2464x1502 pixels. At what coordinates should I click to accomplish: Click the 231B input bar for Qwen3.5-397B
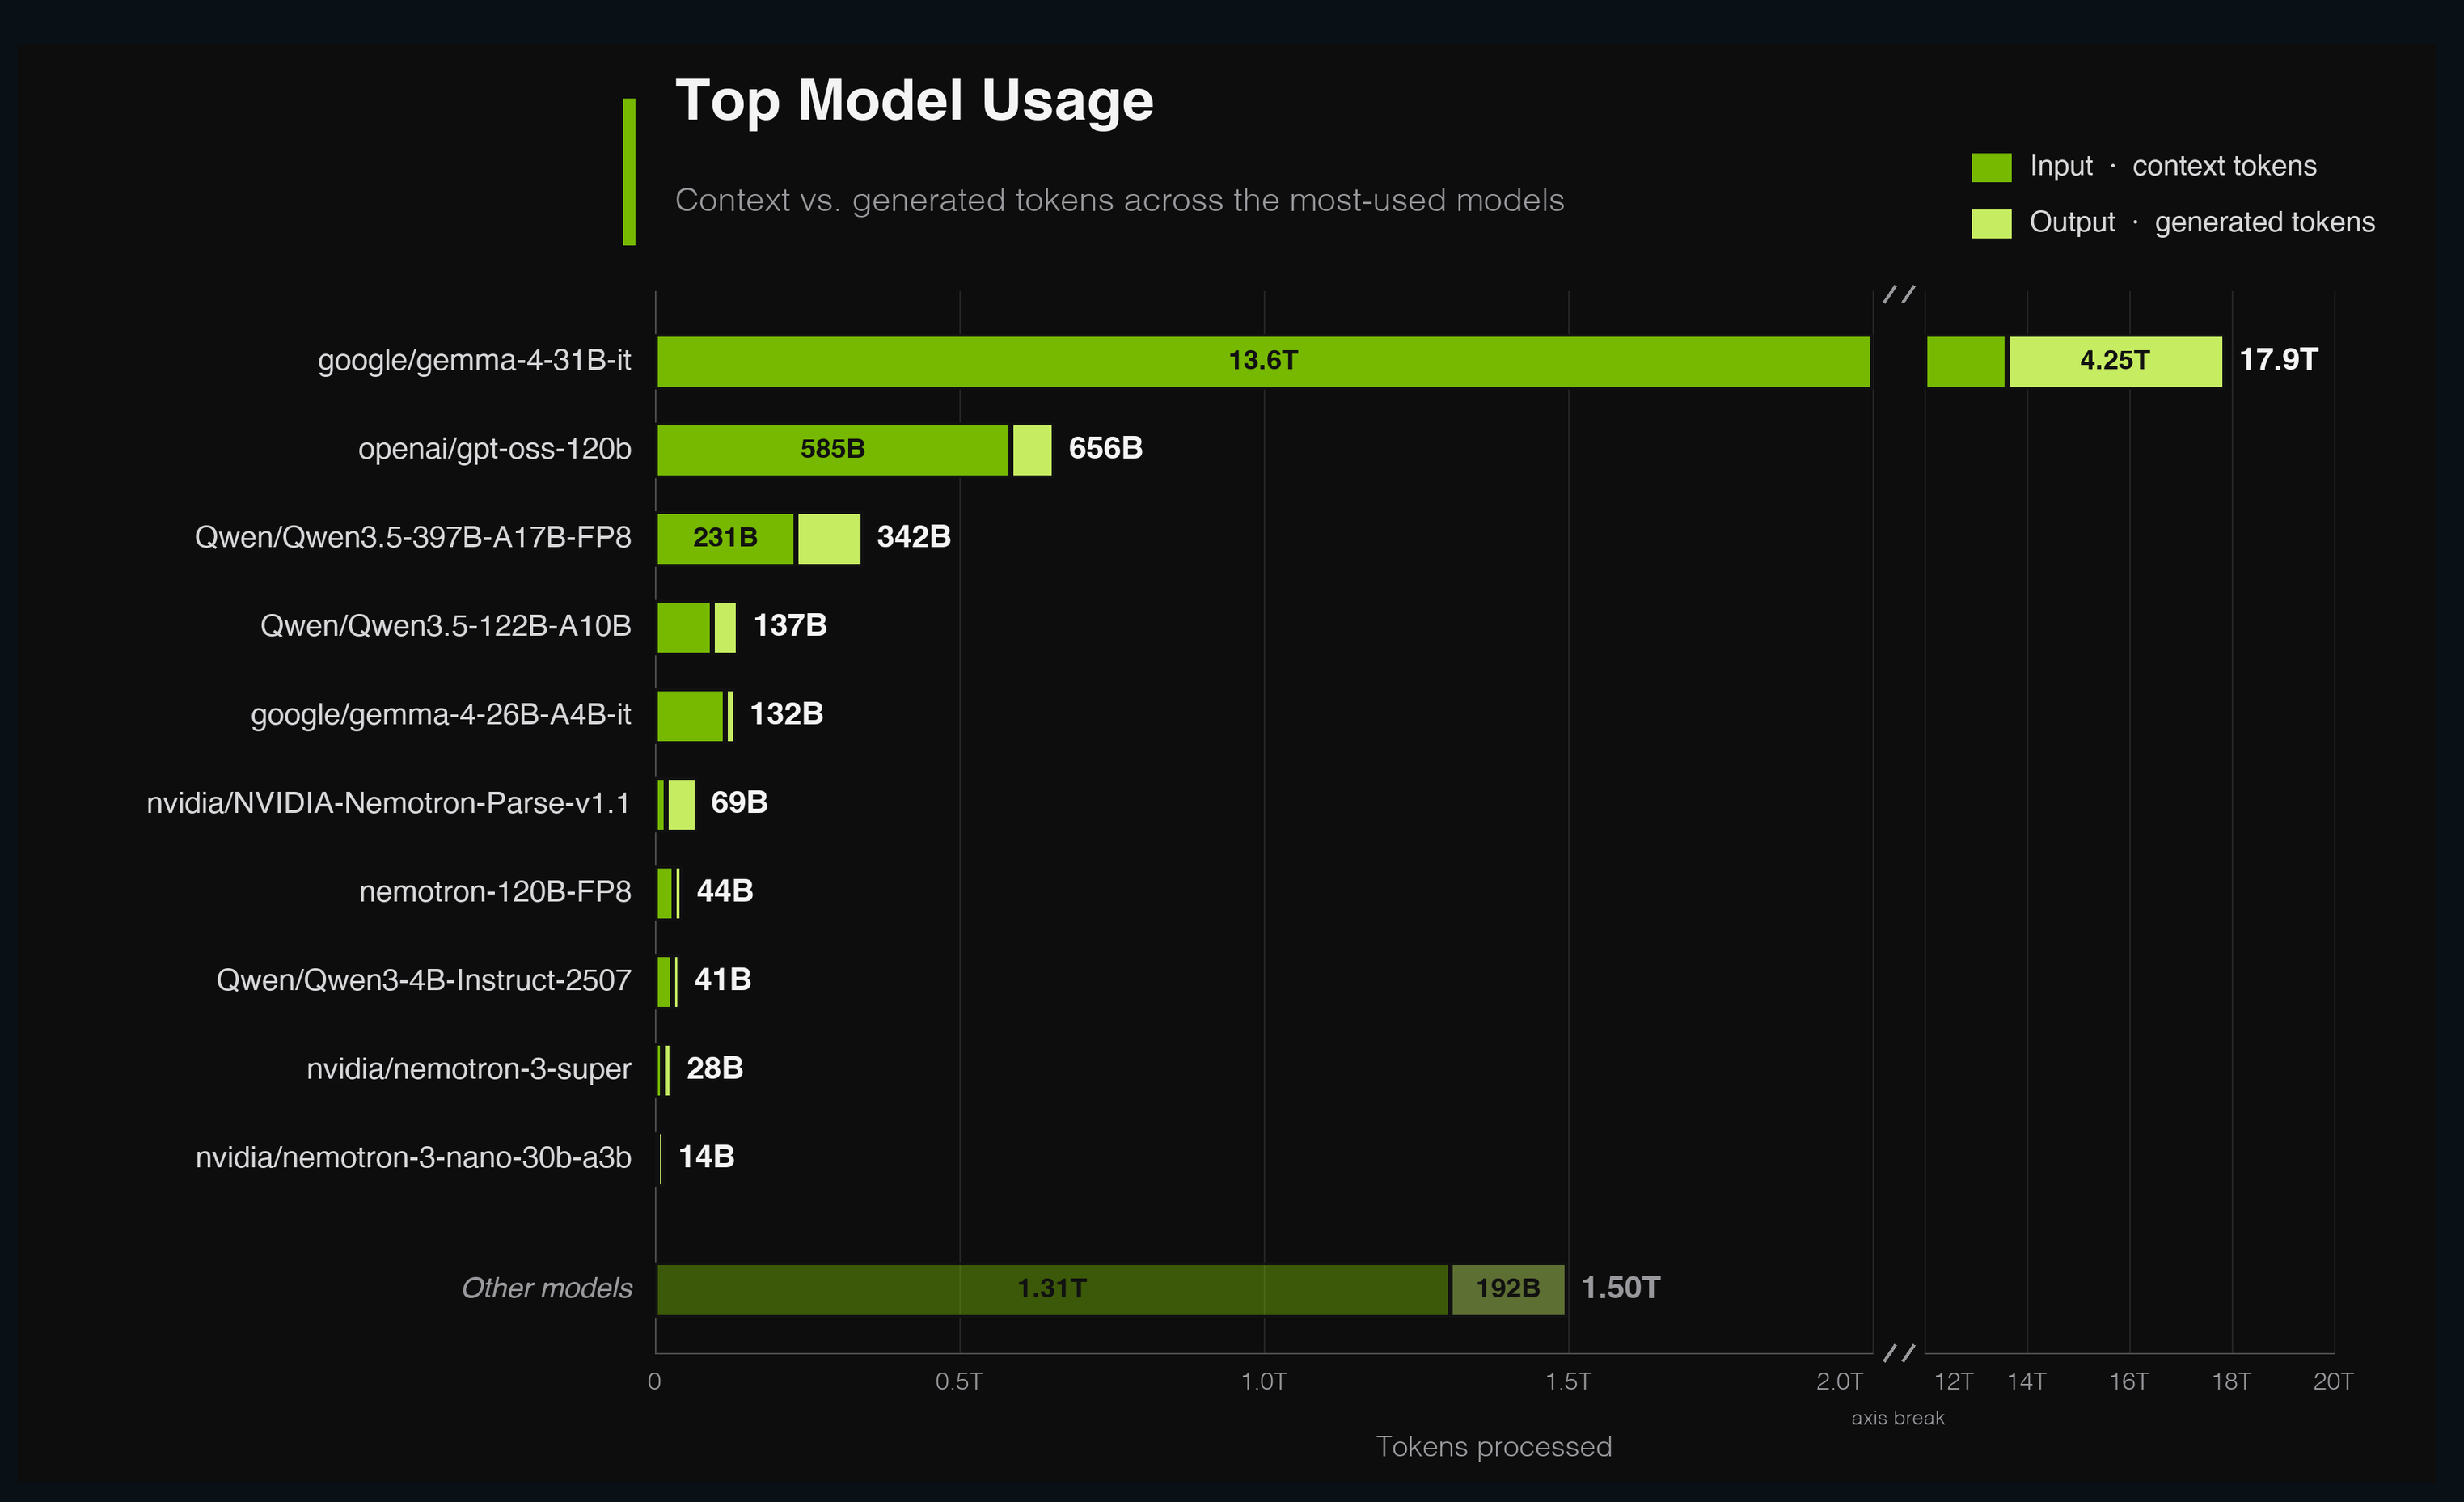coord(725,538)
